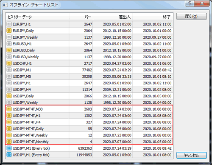The image size is (212, 165).
Task: Click the grey icon beside USDJPY,M1
Action: (x=9, y=70)
